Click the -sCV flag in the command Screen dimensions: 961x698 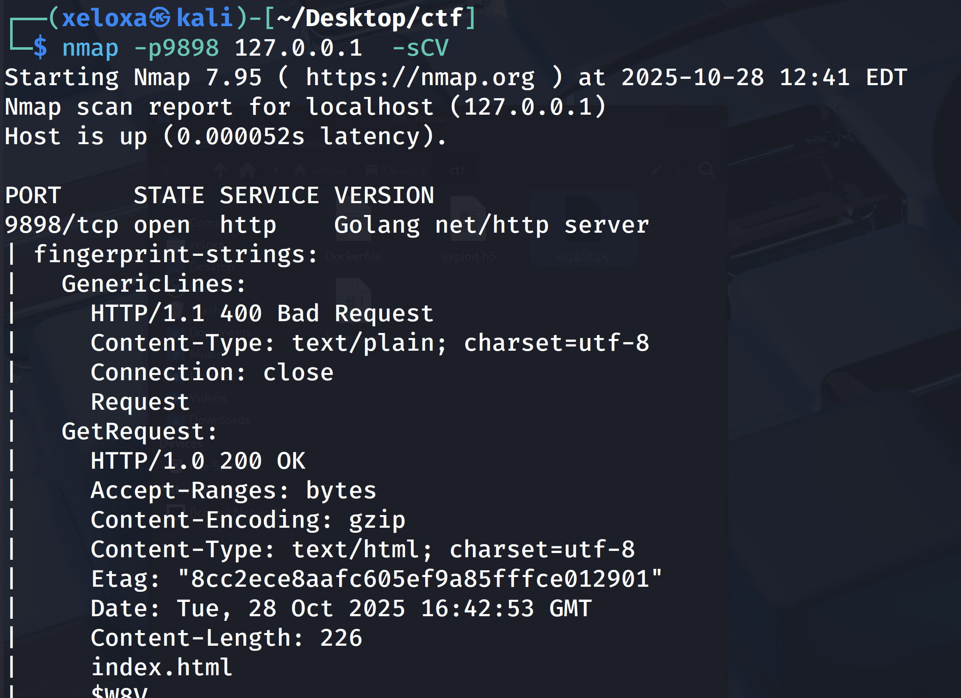click(420, 48)
